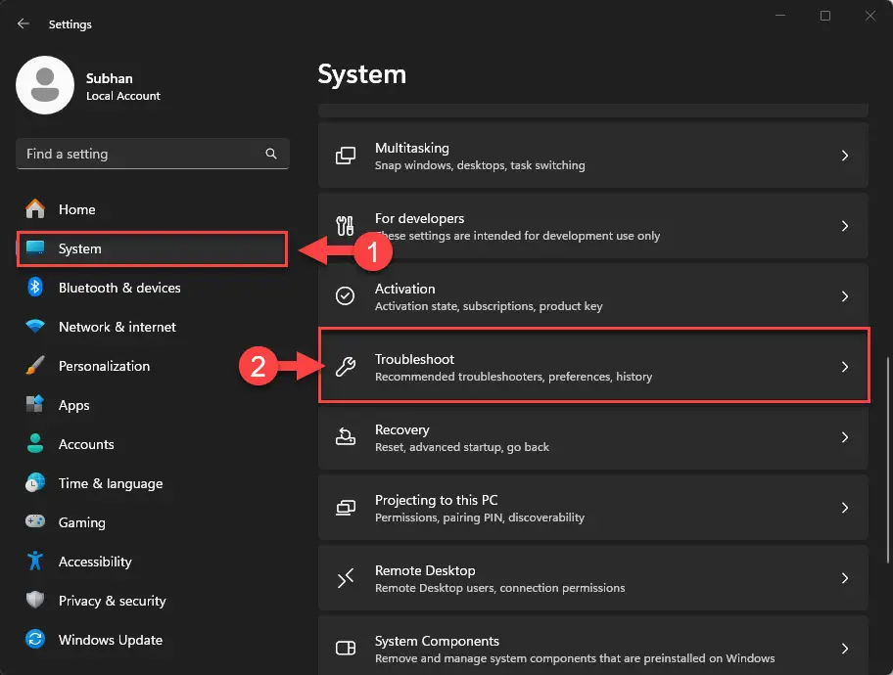This screenshot has height=675, width=893.
Task: Click the Find a setting search field
Action: (x=153, y=154)
